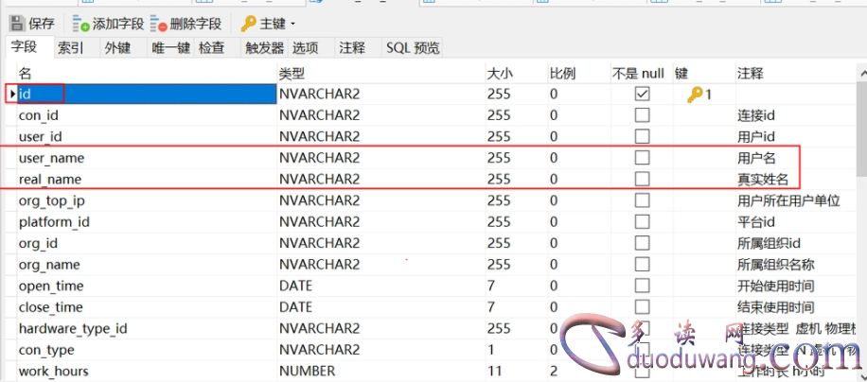Open the SQL 预览 tab
This screenshot has width=867, height=382.
coord(412,47)
